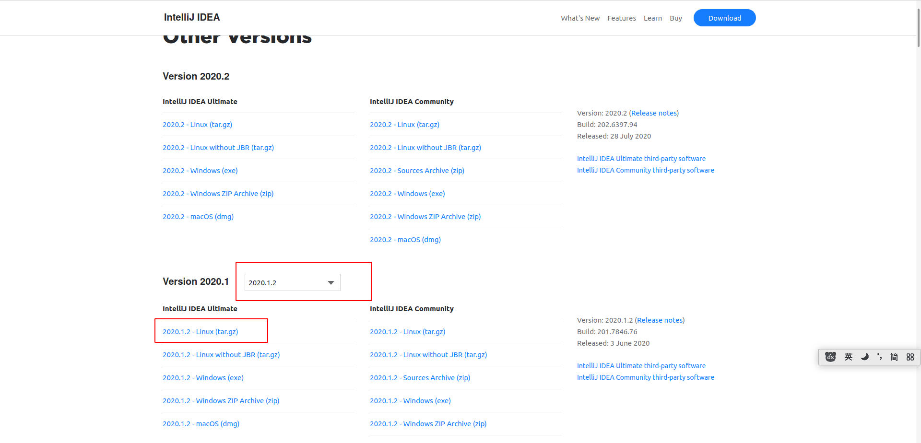Download Community 2020.2 Linux without JBR

pyautogui.click(x=425, y=148)
